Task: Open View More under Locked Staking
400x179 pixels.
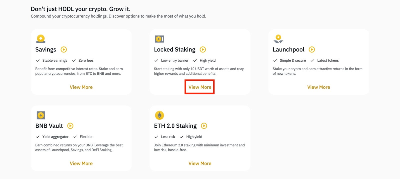Action: (200, 87)
